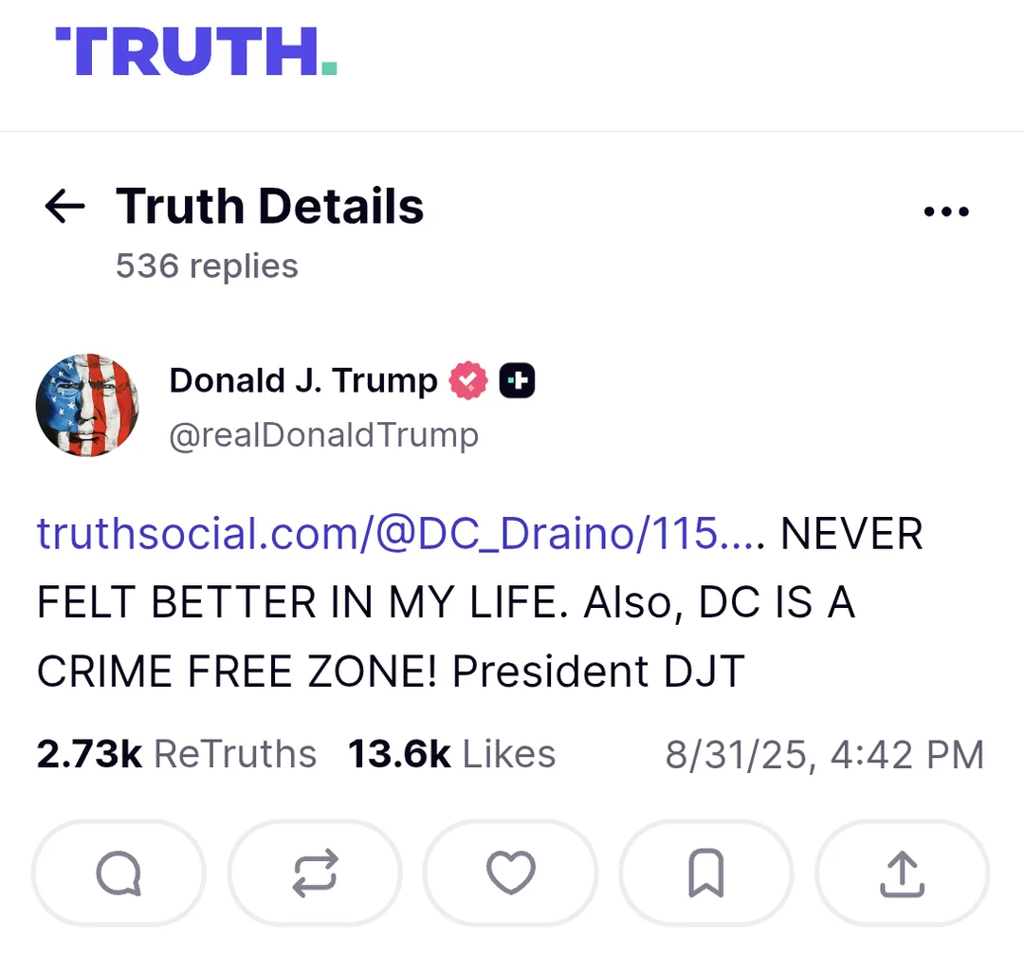Click the reply speech bubble icon

point(119,873)
